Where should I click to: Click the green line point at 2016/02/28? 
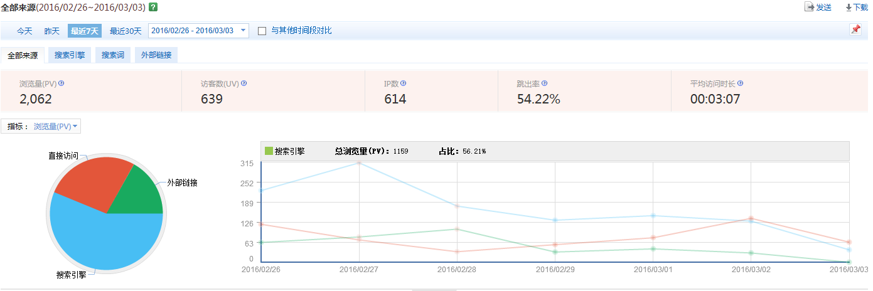[457, 229]
